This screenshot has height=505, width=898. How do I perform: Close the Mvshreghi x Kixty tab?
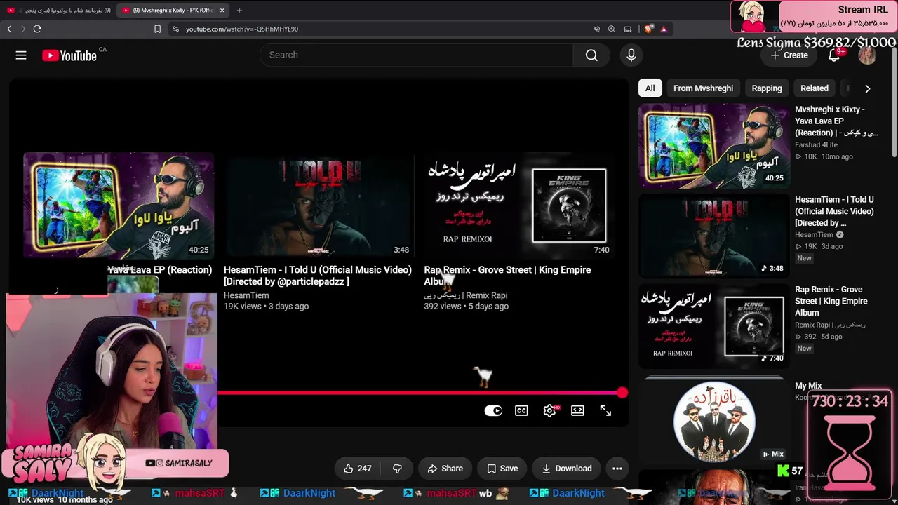pyautogui.click(x=222, y=11)
